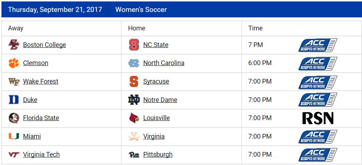Image resolution: width=362 pixels, height=165 pixels.
Task: Select the Women's Soccer header tab
Action: pos(141,9)
